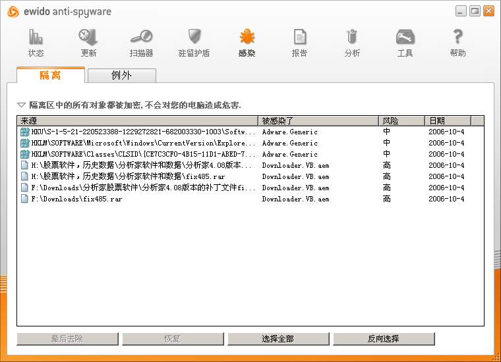Click file icon of the H:\...分析家4.08版本 row
This screenshot has width=501, height=362.
coord(24,165)
